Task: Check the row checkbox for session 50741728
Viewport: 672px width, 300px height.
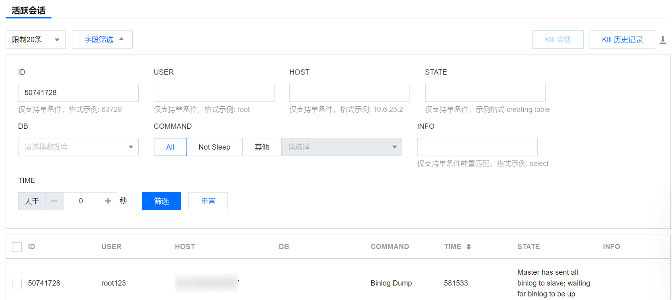Action: (17, 283)
